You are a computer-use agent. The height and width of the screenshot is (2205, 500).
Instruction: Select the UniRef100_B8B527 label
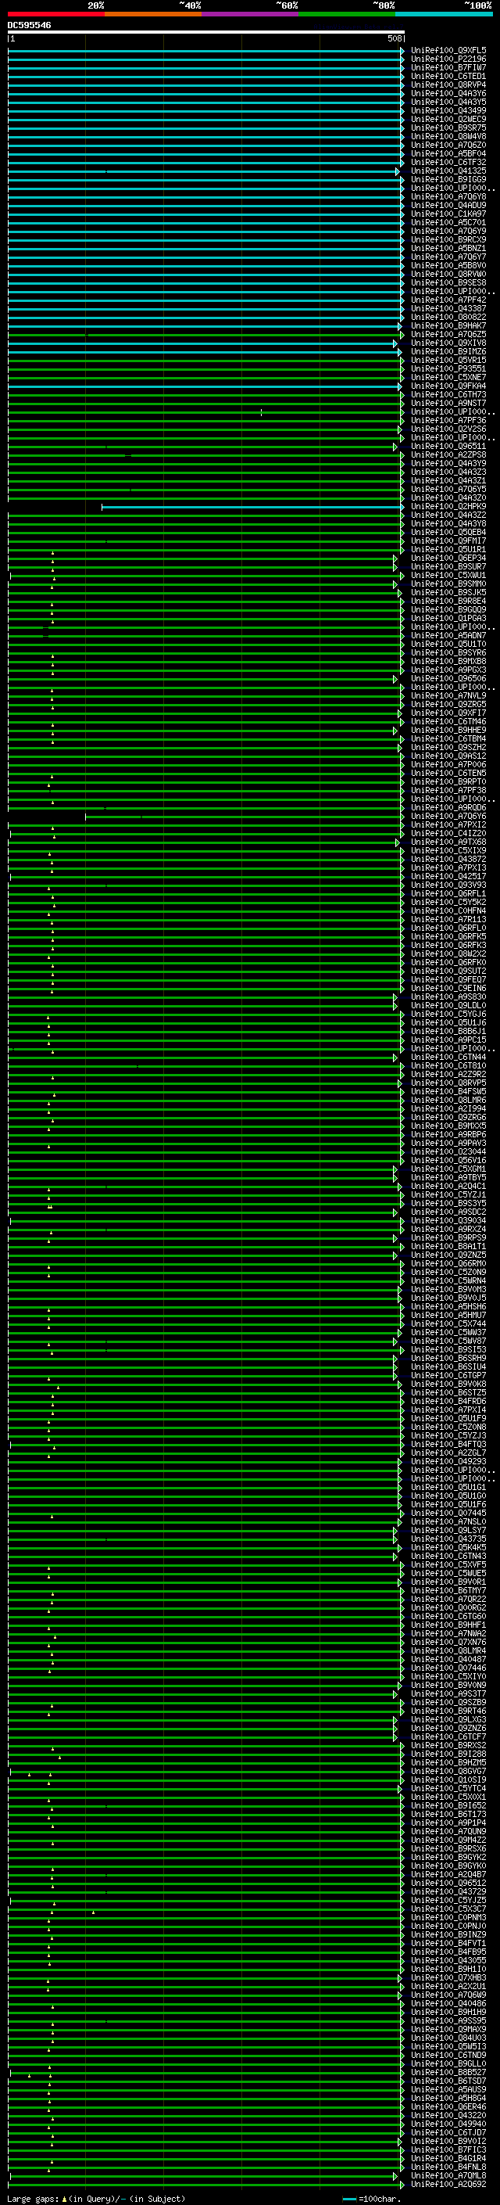448,2072
